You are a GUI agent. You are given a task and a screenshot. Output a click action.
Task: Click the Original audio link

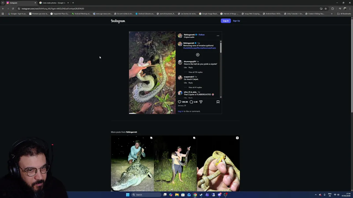189,37
